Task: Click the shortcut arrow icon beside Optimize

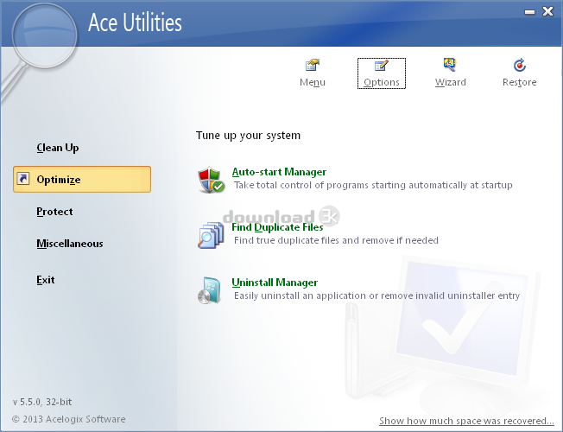Action: coord(23,179)
